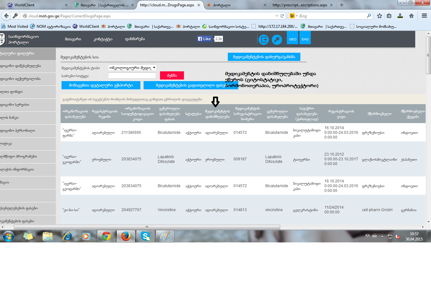Click the Firefox bookmark star icon
The width and height of the screenshot is (431, 303).
(x=380, y=16)
